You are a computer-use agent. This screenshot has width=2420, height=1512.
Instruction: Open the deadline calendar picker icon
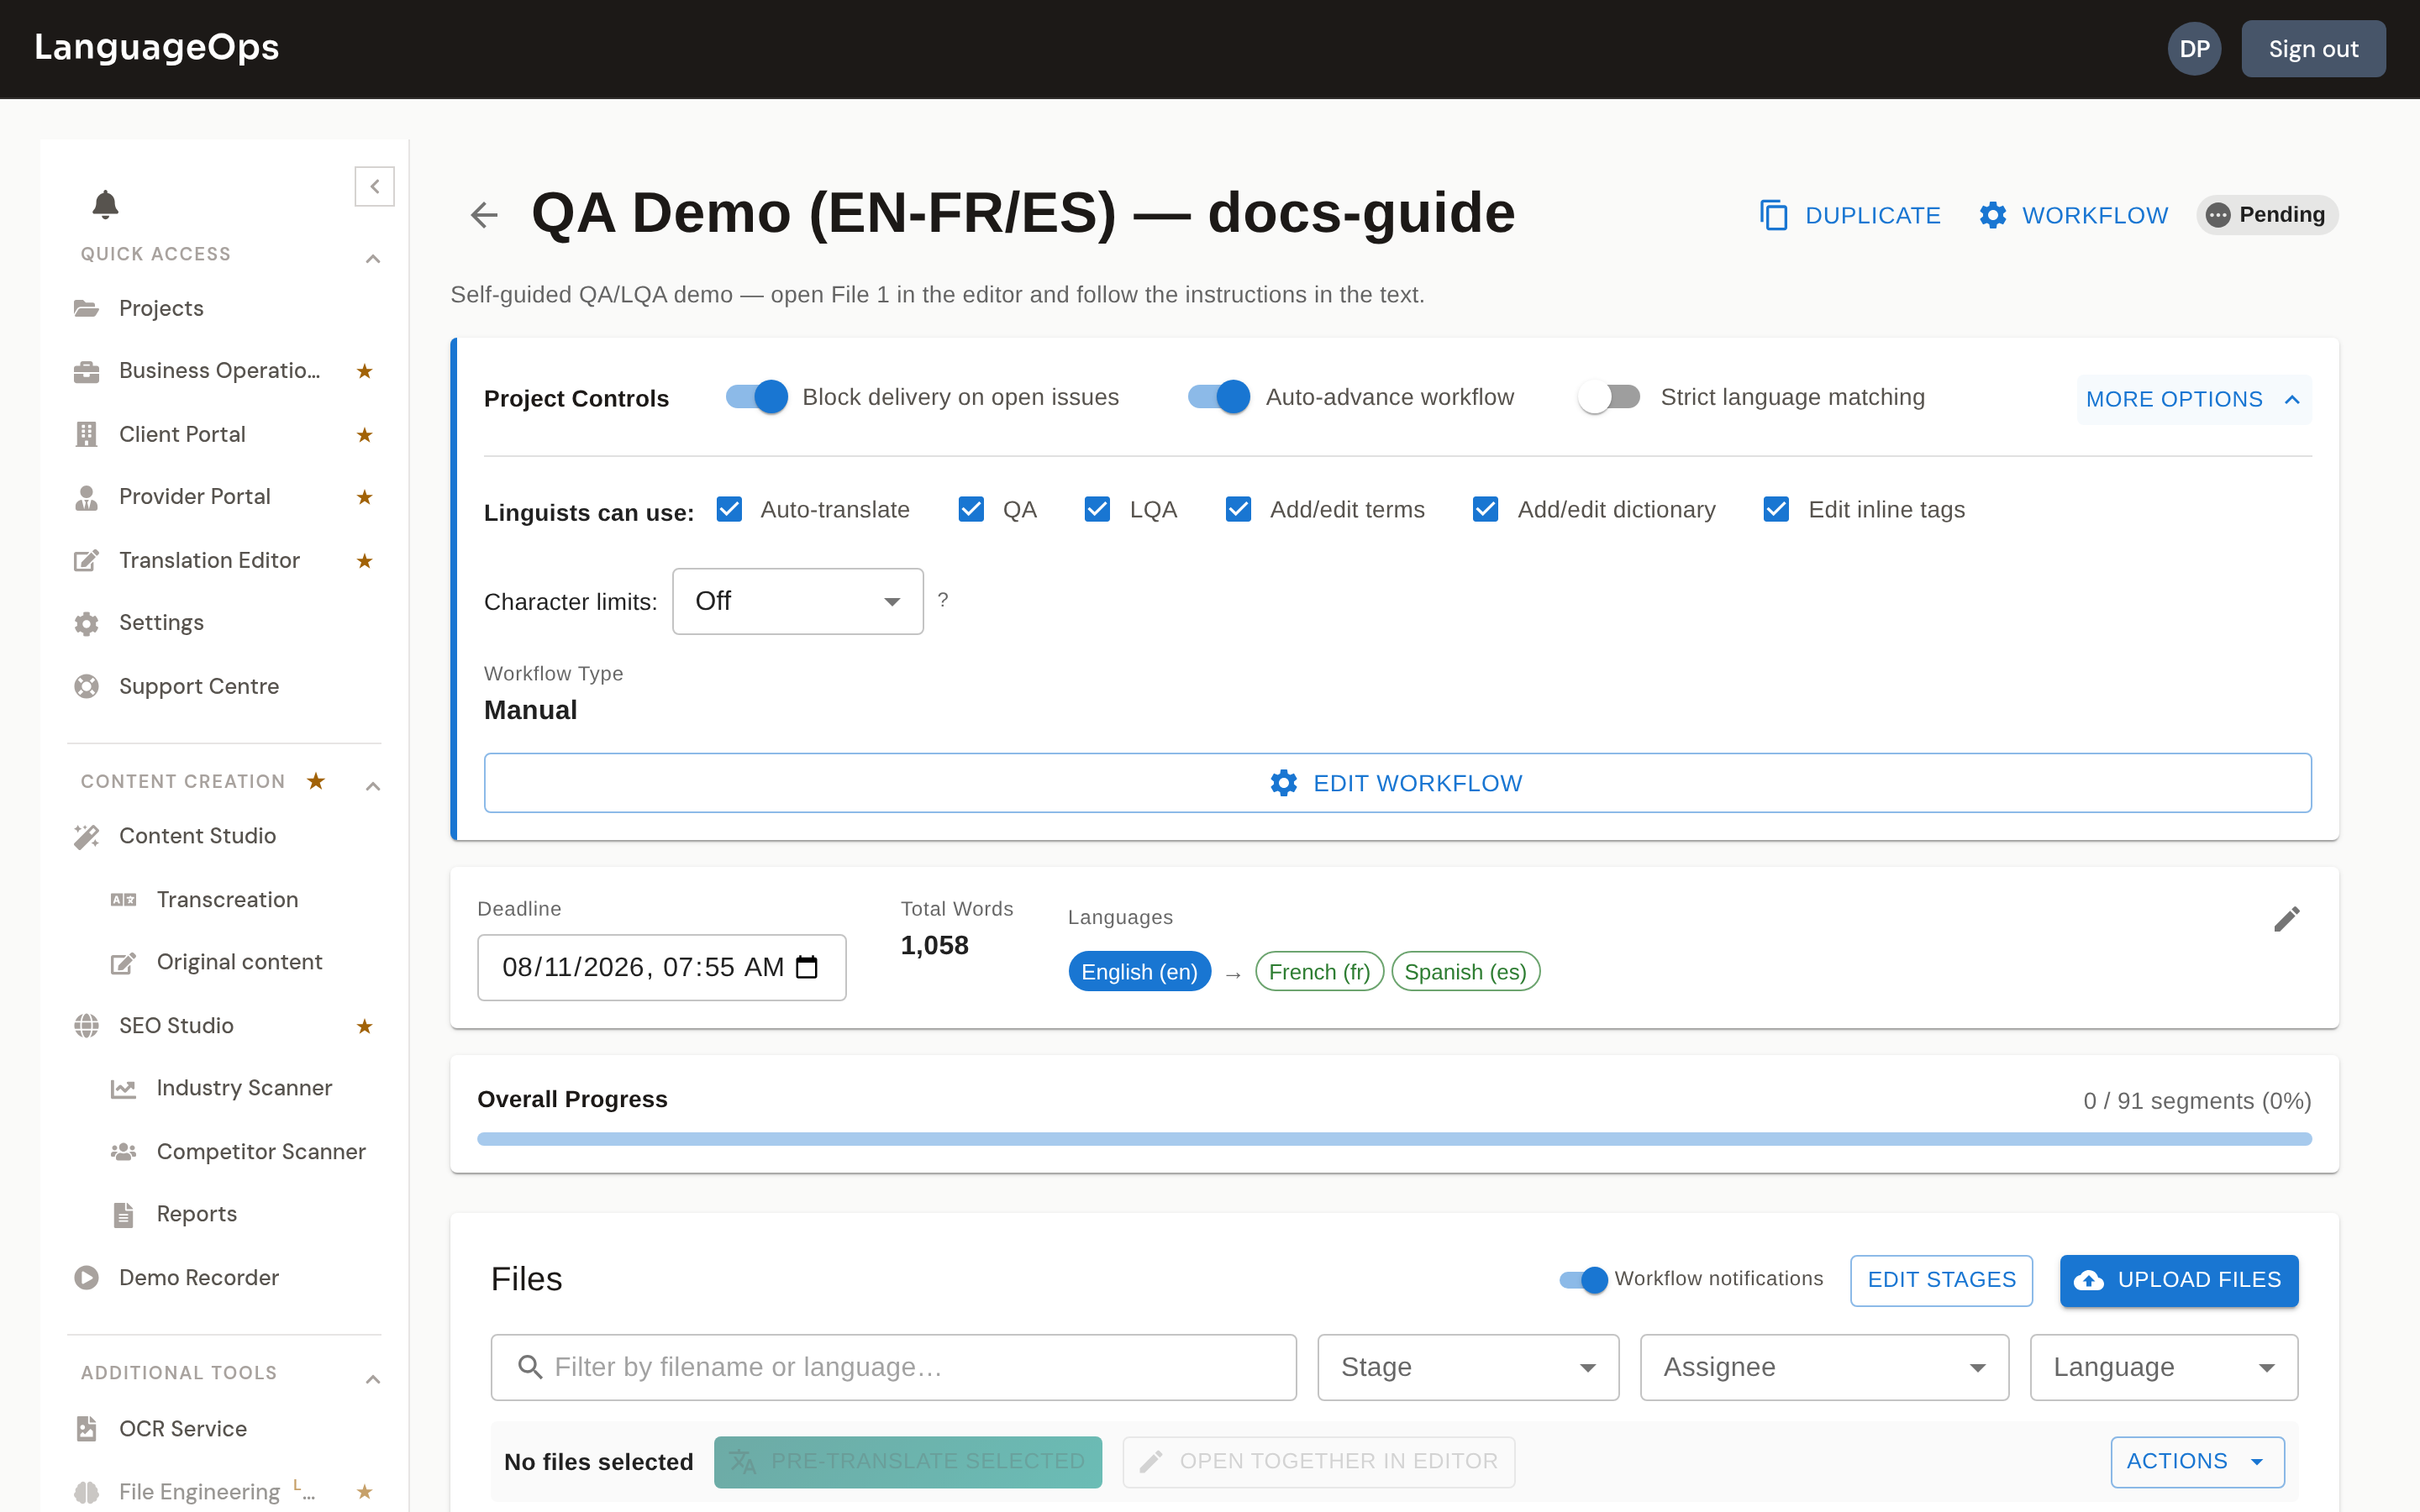(807, 967)
